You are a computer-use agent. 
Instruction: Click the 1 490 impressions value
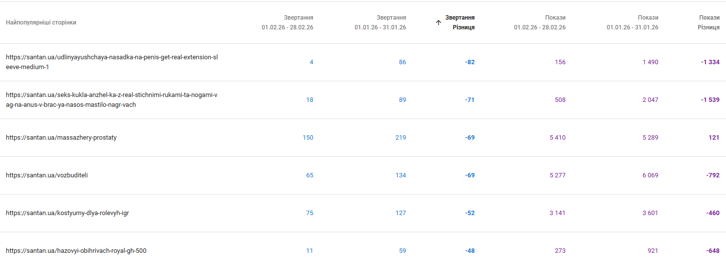click(x=650, y=62)
